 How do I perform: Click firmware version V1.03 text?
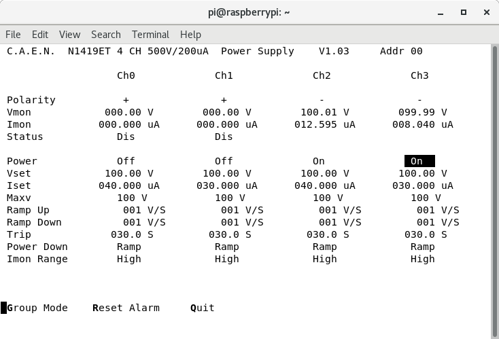click(x=334, y=51)
